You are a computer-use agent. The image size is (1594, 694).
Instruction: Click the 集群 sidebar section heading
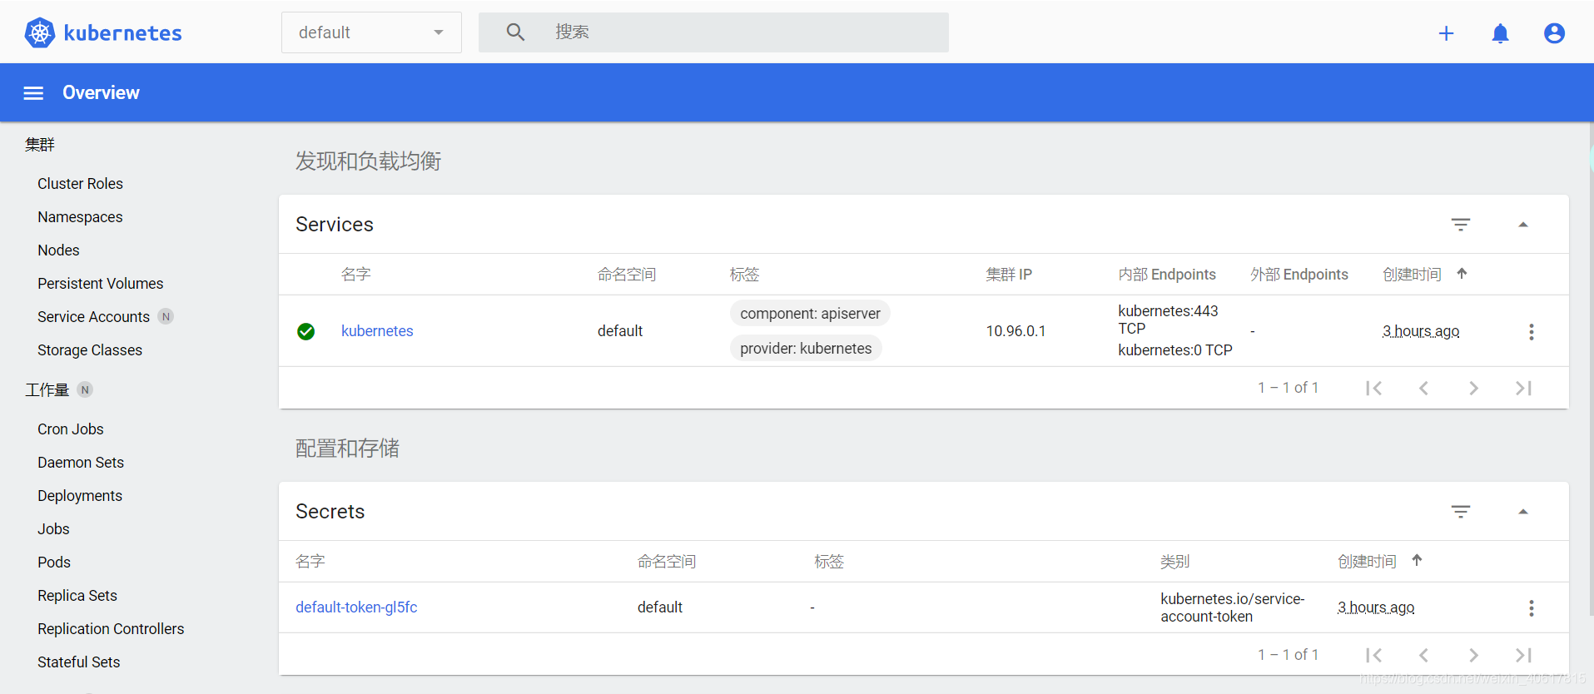pos(40,145)
